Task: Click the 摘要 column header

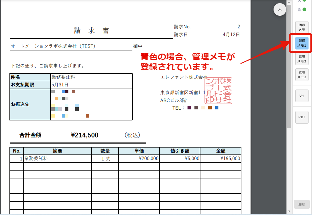Action: tap(57, 151)
